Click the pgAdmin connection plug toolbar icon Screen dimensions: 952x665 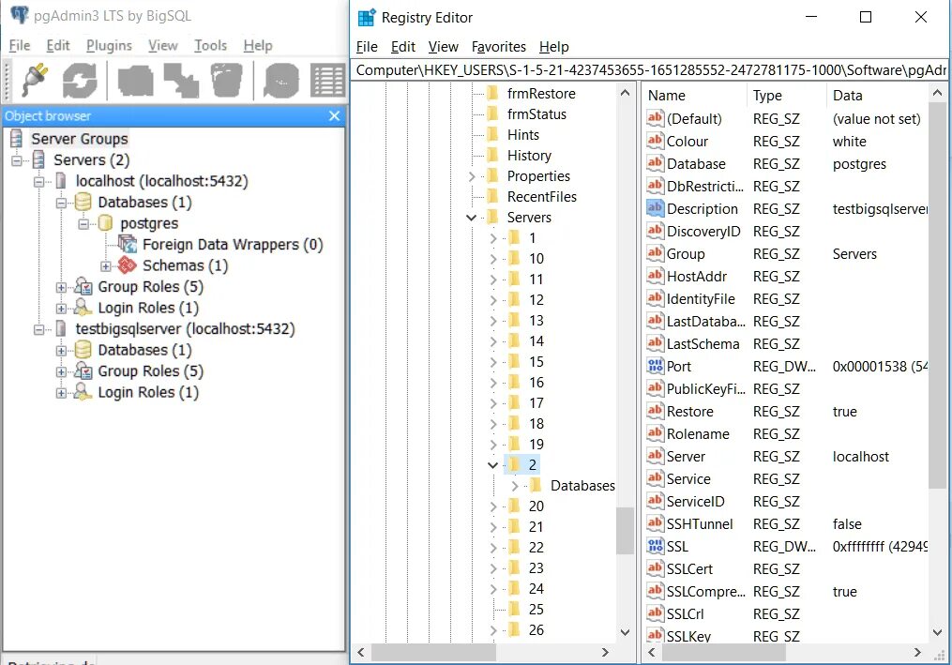[x=36, y=80]
